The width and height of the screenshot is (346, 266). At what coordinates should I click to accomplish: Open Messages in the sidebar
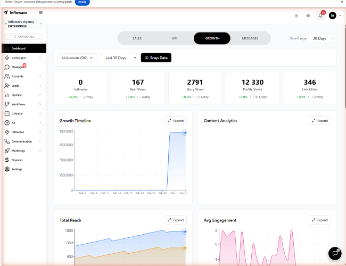pos(17,67)
